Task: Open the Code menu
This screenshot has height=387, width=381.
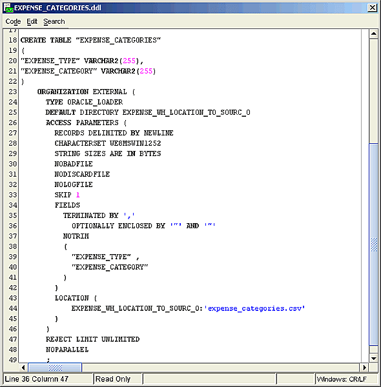Action: (x=13, y=21)
